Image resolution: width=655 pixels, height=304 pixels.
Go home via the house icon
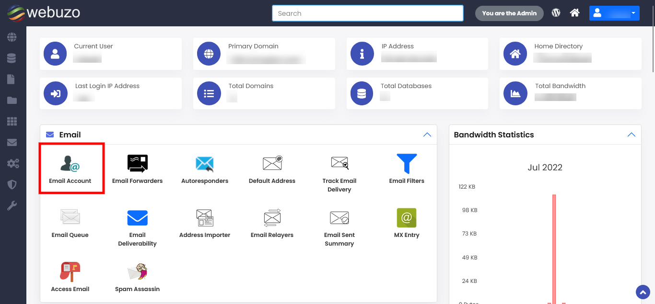tap(574, 13)
